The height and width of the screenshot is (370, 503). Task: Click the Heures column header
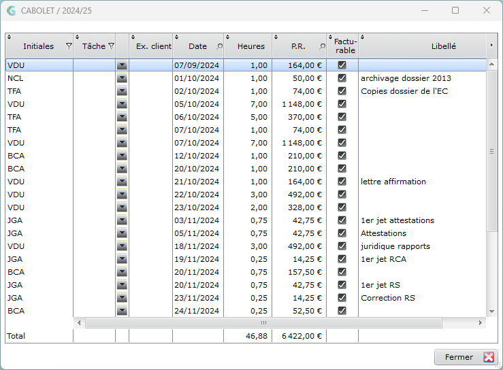(248, 46)
